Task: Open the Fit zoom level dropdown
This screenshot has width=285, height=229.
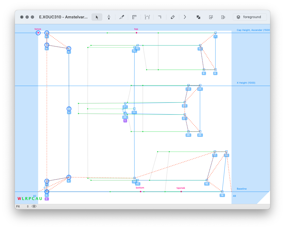Action: (x=22, y=206)
